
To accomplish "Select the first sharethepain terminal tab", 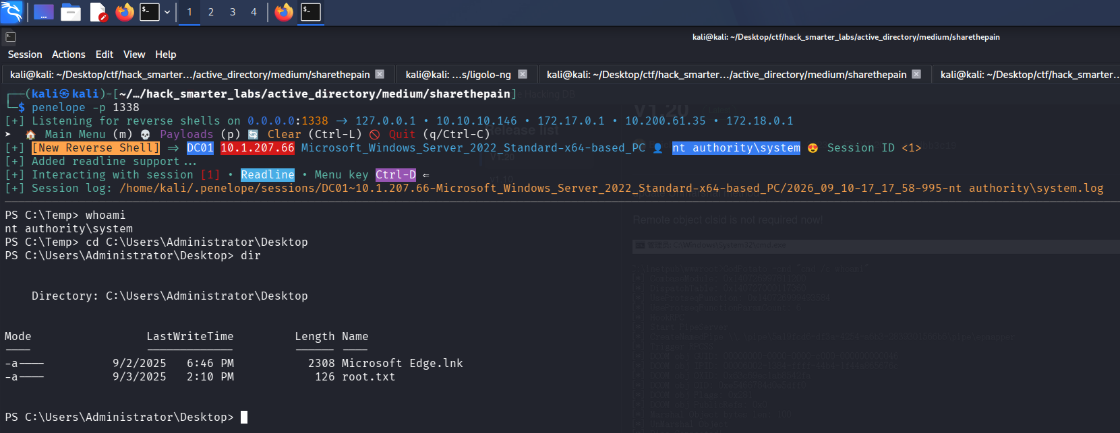I will click(189, 75).
